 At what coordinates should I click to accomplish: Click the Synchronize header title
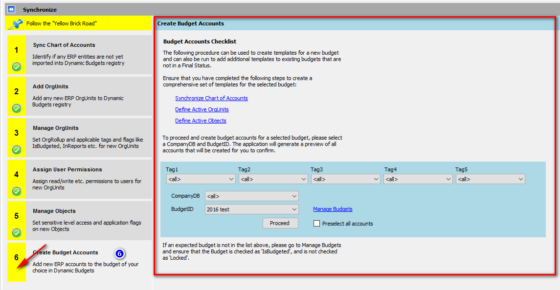click(x=40, y=10)
